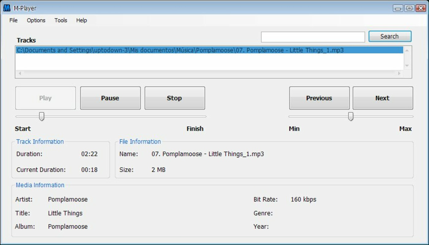This screenshot has height=245, width=429.
Task: Open the Options menu
Action: pyautogui.click(x=36, y=20)
